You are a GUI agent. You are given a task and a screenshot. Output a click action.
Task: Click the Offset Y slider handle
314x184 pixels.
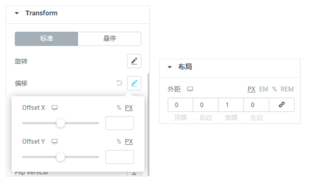point(61,157)
